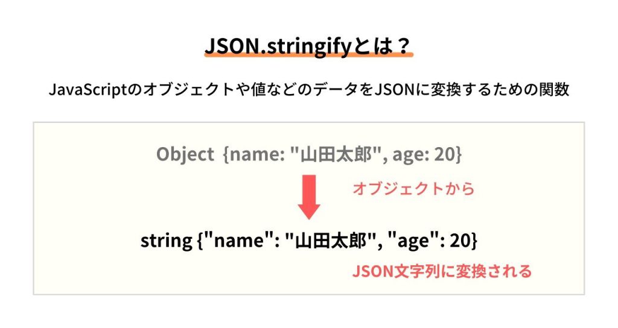618x328 pixels.
Task: Click the black string label
Action: pyautogui.click(x=167, y=241)
